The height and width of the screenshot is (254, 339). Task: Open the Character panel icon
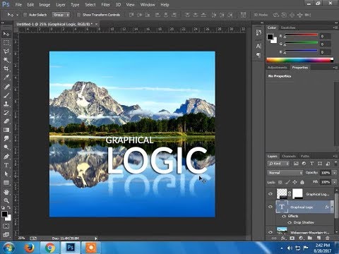pyautogui.click(x=258, y=46)
